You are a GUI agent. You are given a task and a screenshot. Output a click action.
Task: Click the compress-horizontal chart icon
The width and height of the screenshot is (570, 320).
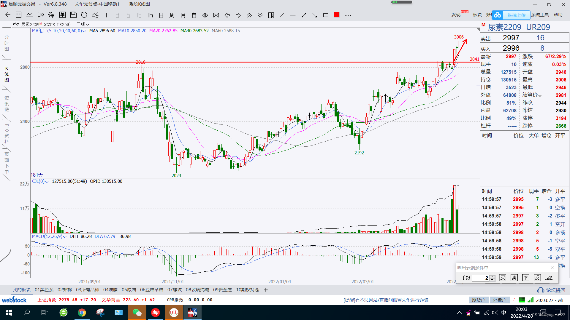pyautogui.click(x=216, y=15)
